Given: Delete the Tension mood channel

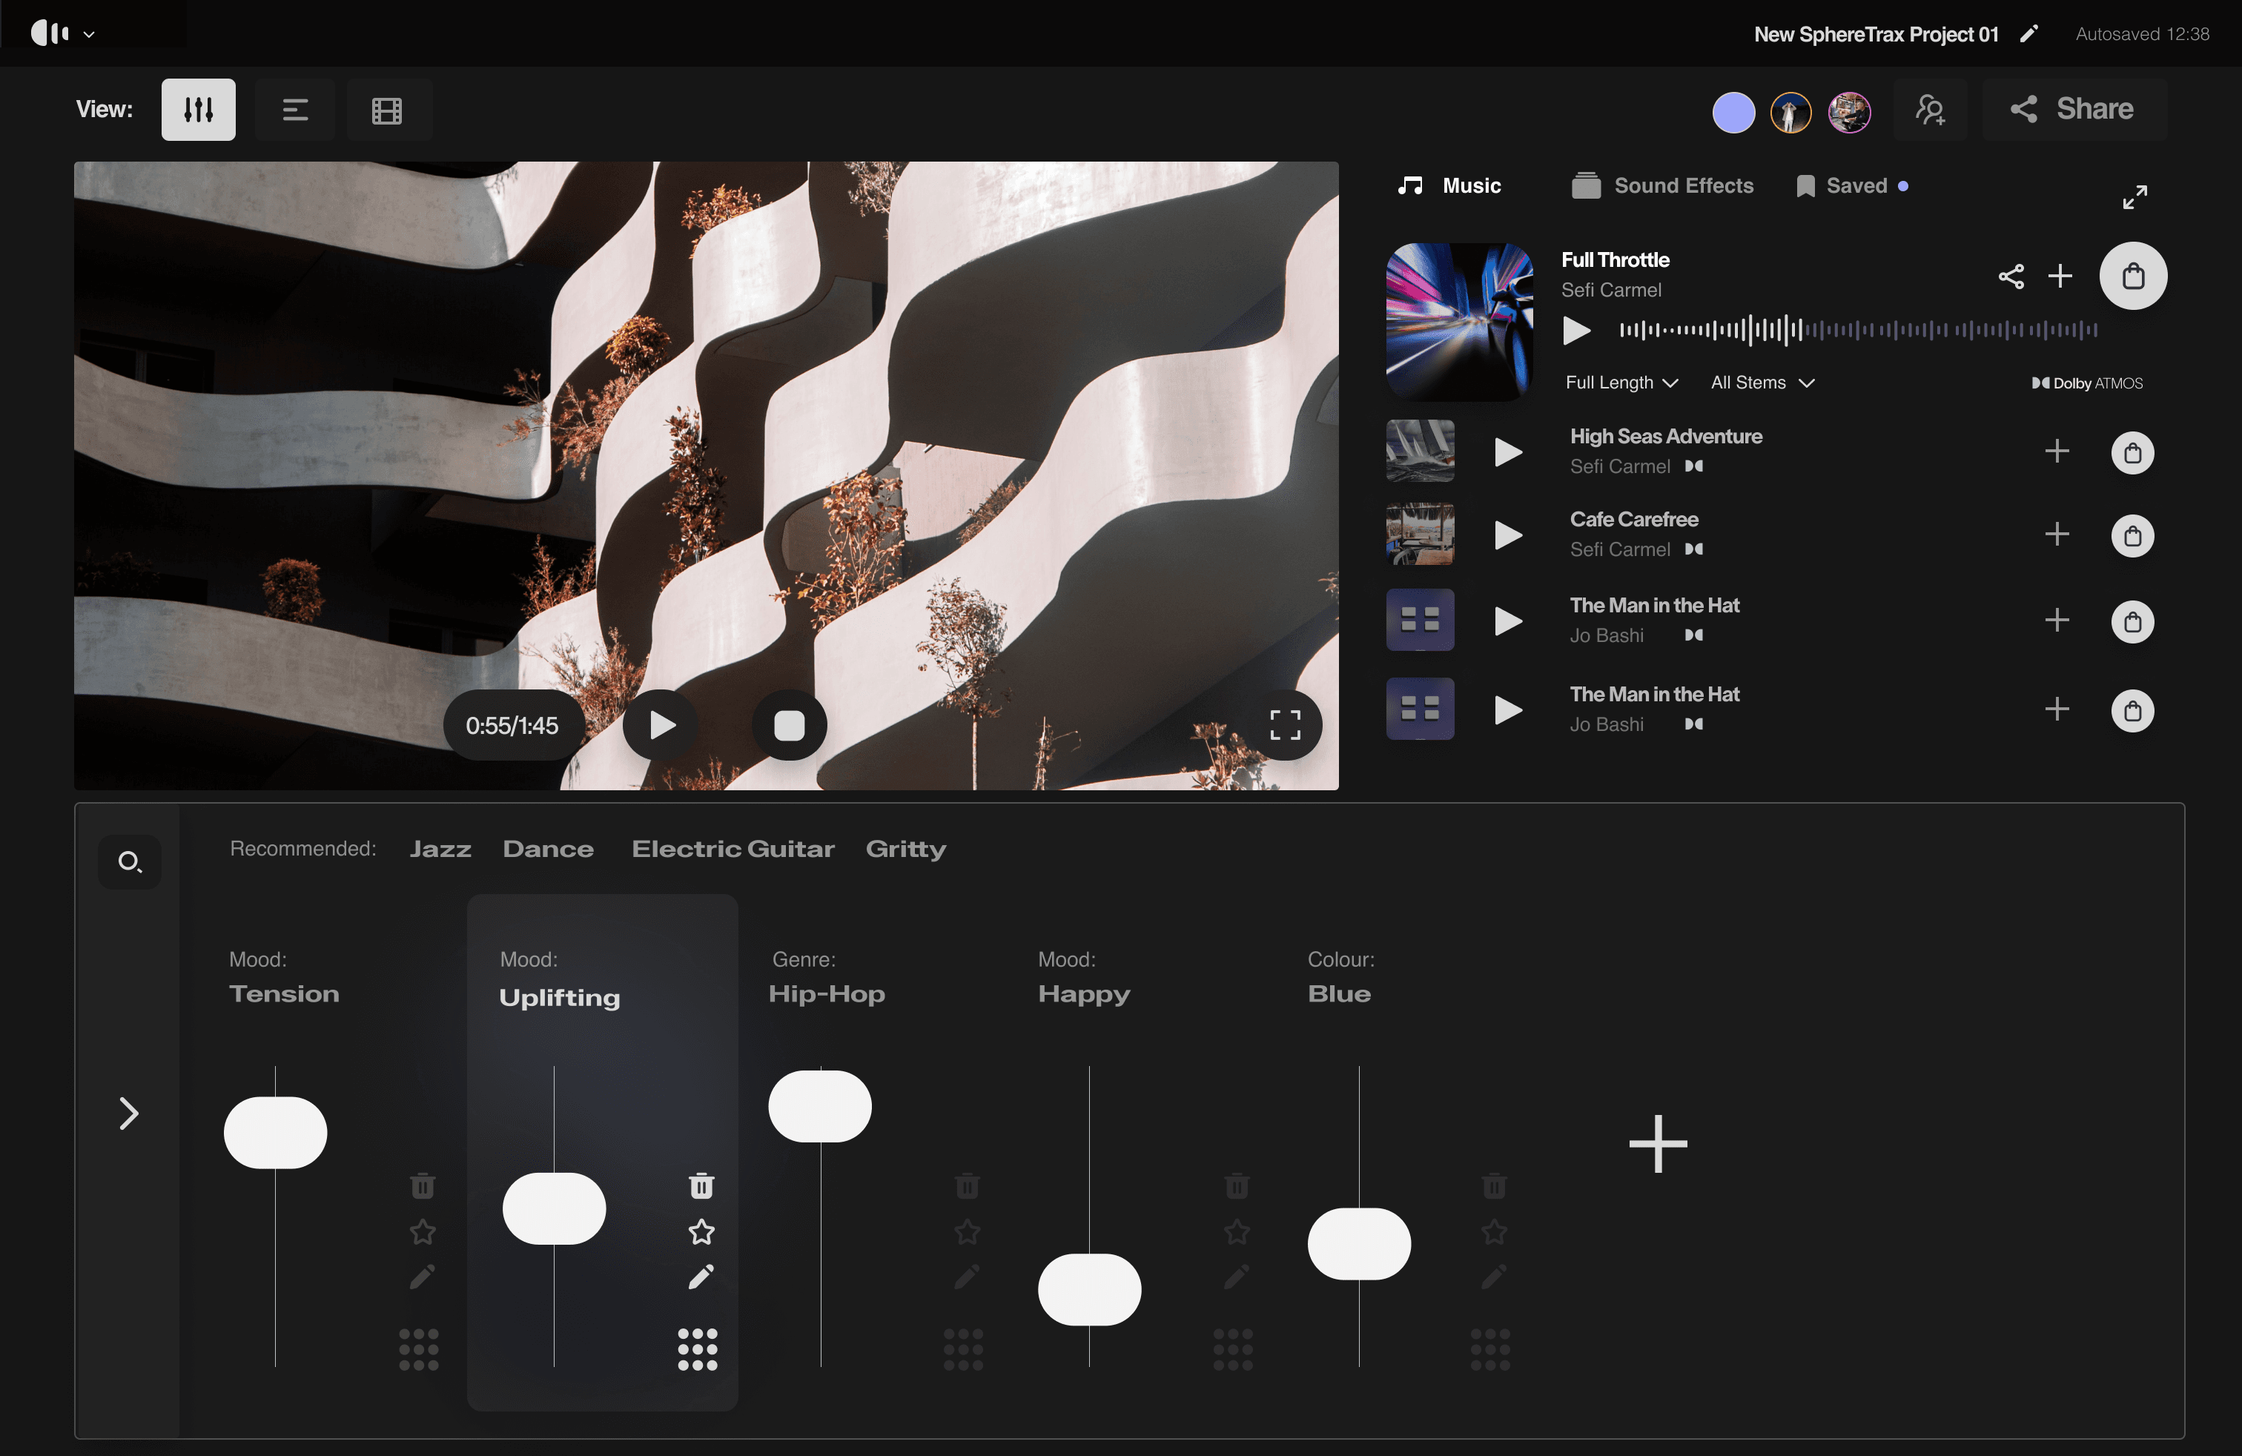Looking at the screenshot, I should click(422, 1185).
